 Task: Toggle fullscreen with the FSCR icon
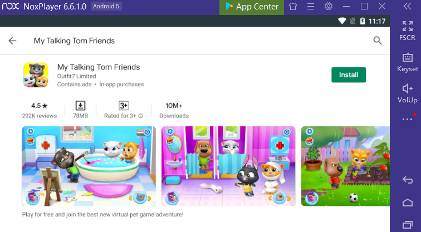point(407,31)
